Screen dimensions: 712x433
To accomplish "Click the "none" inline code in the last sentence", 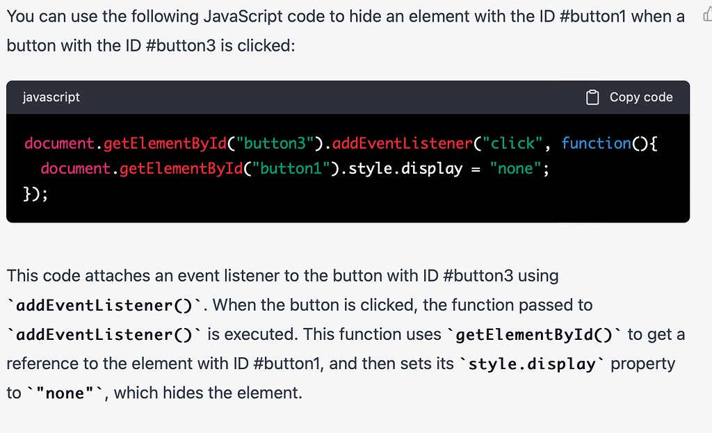I will [66, 392].
